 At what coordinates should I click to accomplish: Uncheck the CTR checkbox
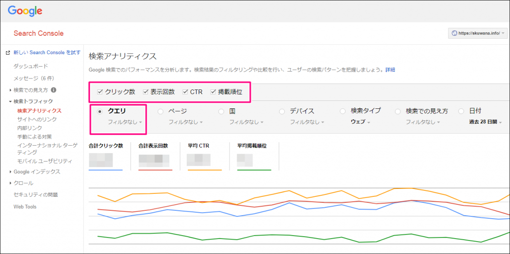(x=185, y=92)
